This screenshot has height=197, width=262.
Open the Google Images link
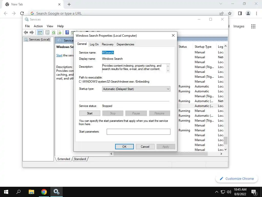239,26
